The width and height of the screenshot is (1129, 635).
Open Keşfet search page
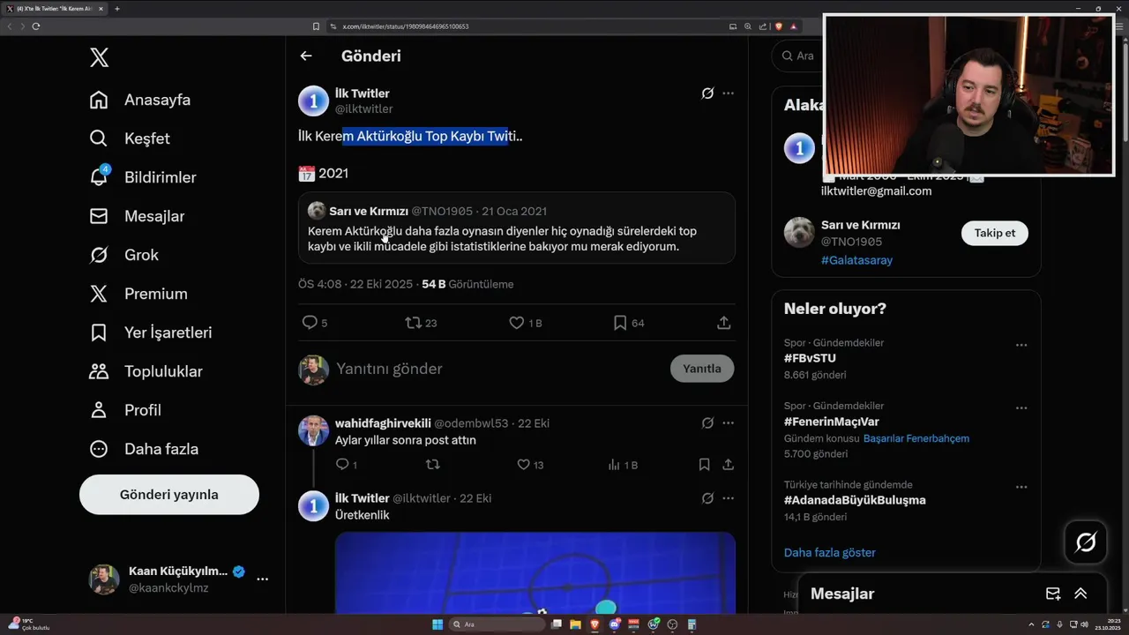click(130, 138)
